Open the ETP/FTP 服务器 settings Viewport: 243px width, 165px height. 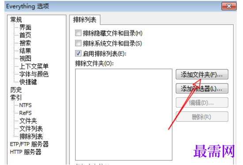pyautogui.click(x=29, y=144)
